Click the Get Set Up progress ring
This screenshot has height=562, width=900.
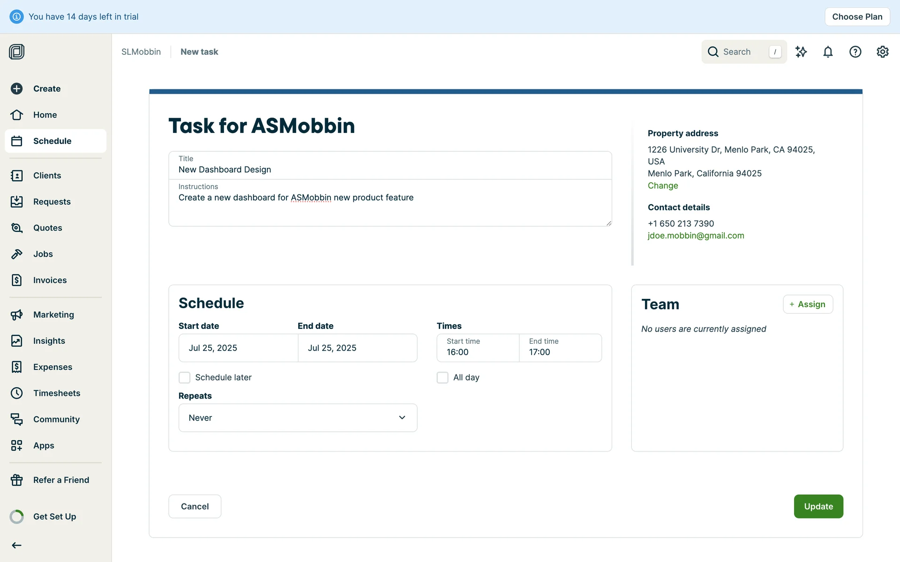(17, 517)
